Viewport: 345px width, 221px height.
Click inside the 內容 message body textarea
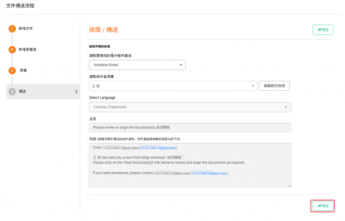(190, 165)
